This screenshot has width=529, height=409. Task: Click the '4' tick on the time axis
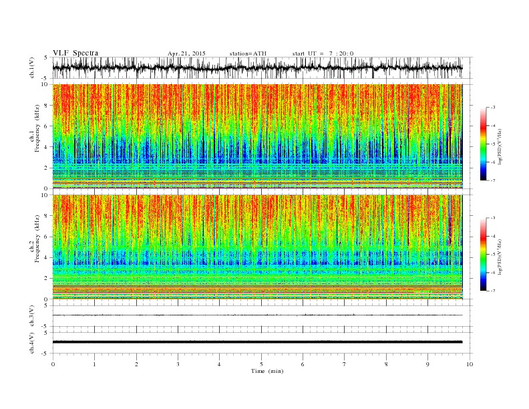click(219, 364)
